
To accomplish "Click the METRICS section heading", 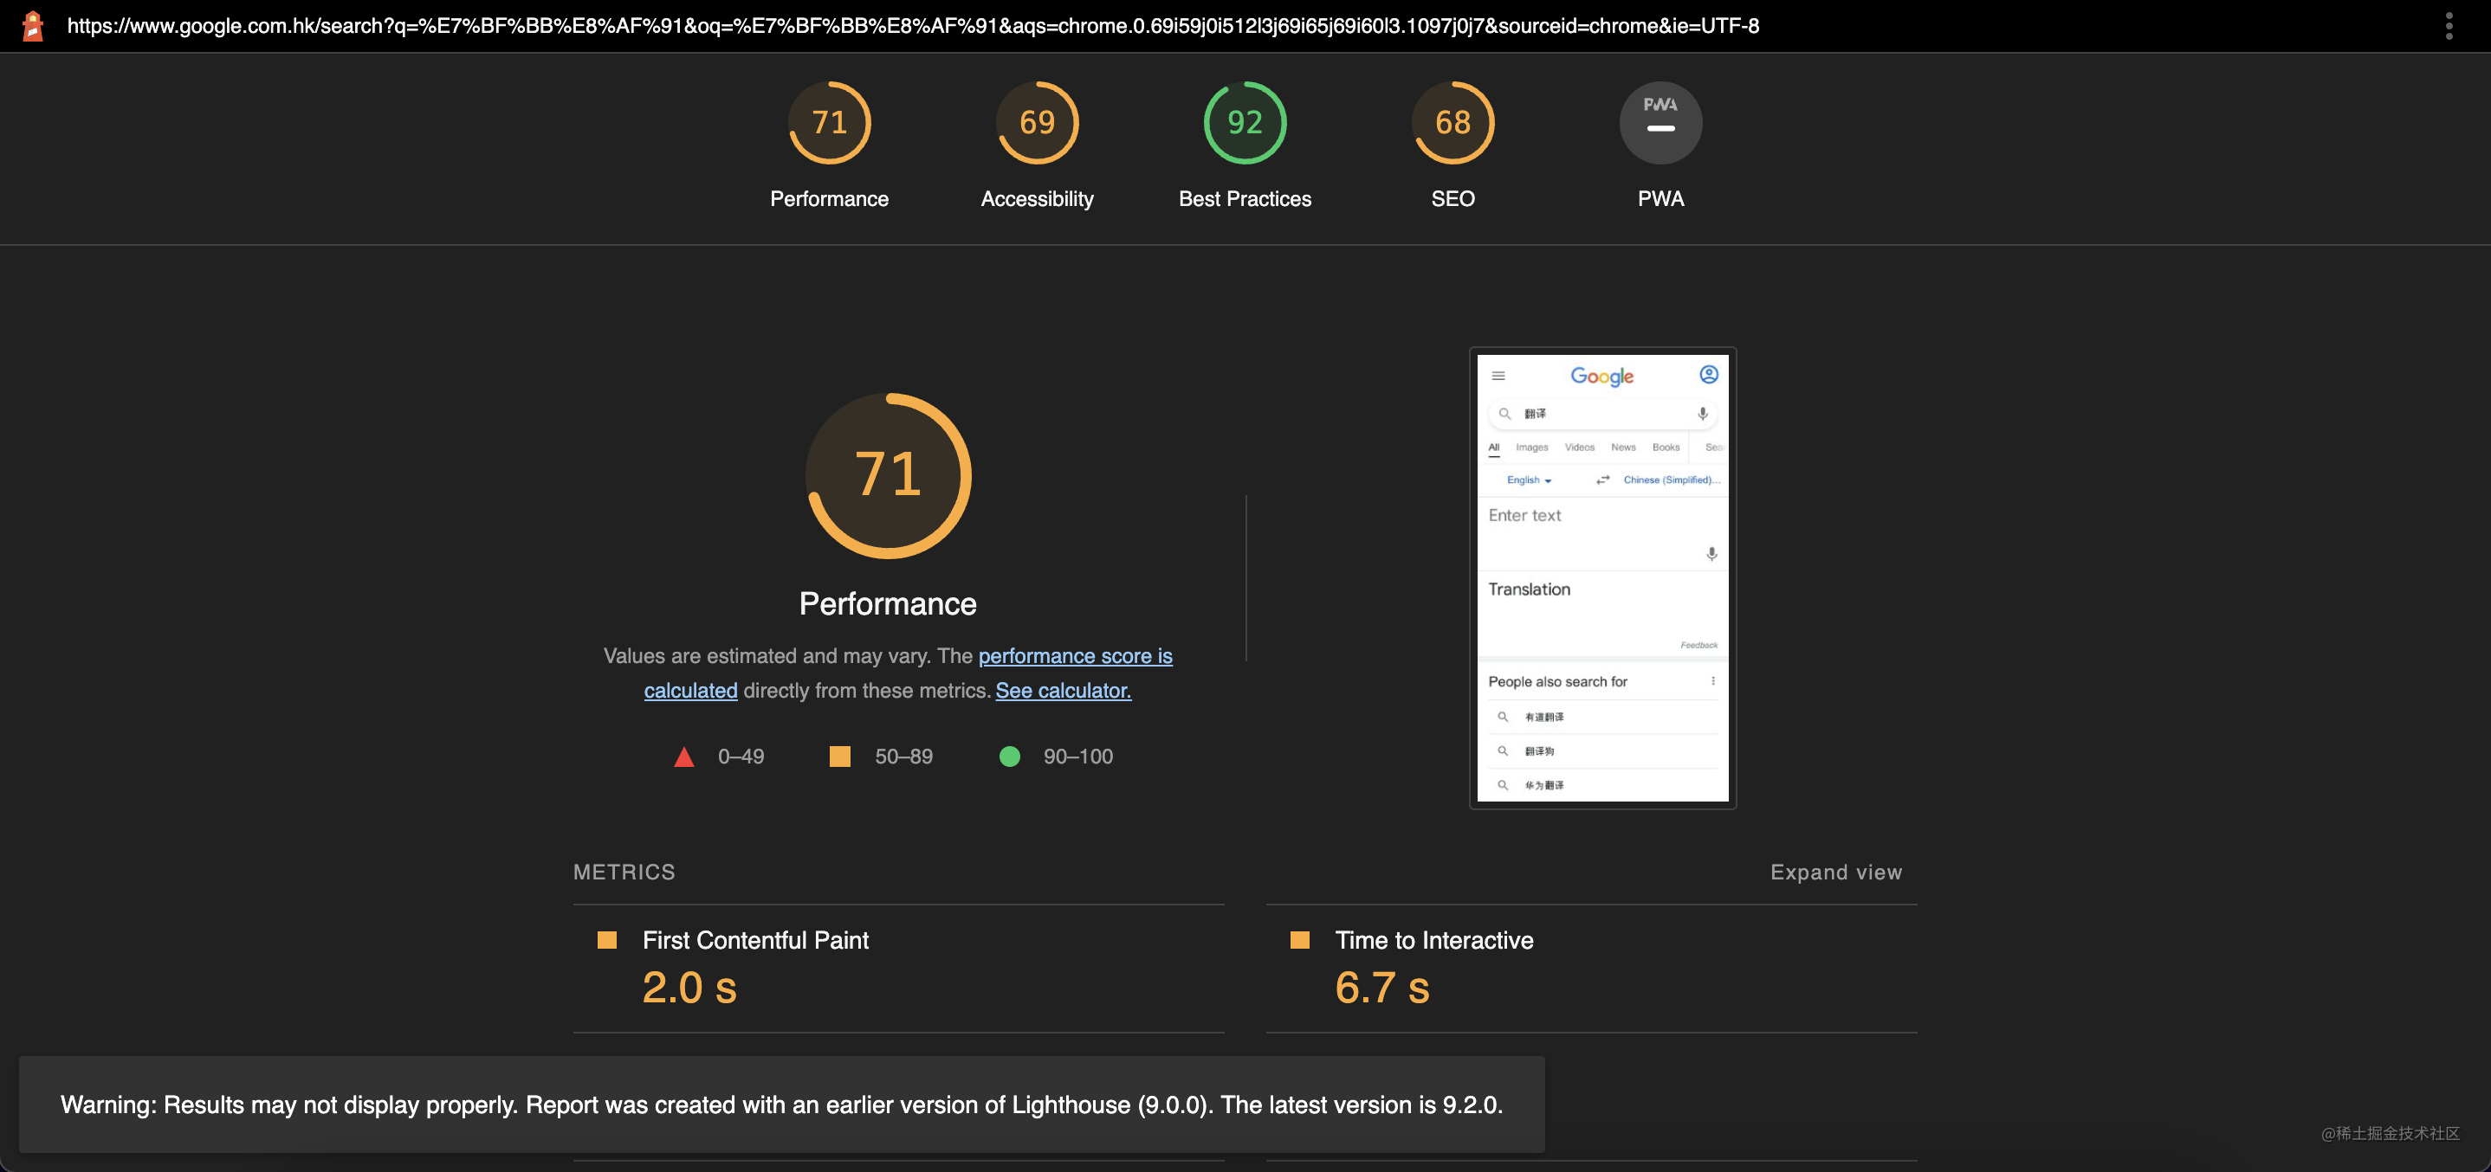I will (x=624, y=873).
